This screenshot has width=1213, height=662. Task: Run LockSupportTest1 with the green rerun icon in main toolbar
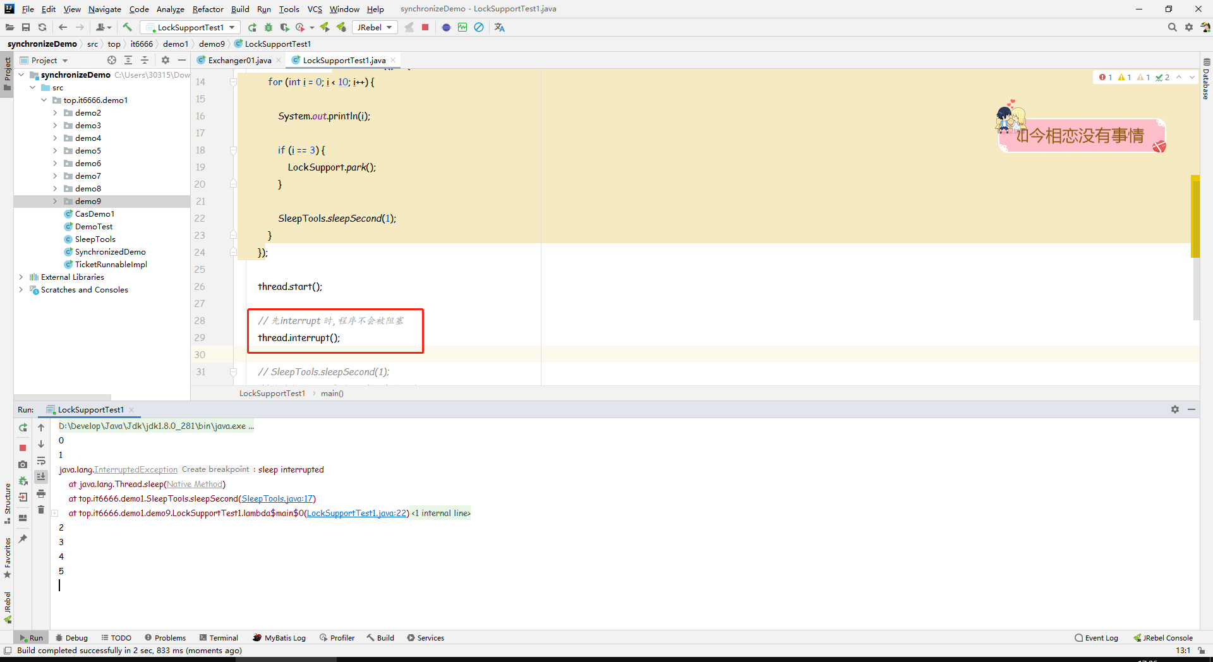pyautogui.click(x=252, y=27)
